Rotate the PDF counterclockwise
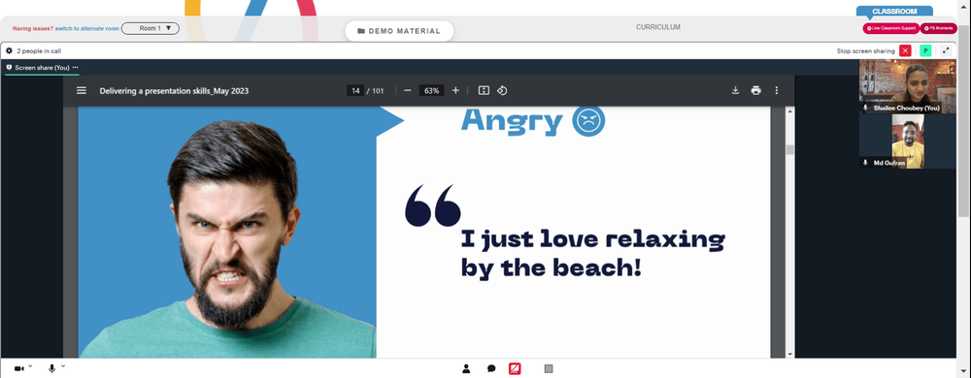 pos(502,90)
